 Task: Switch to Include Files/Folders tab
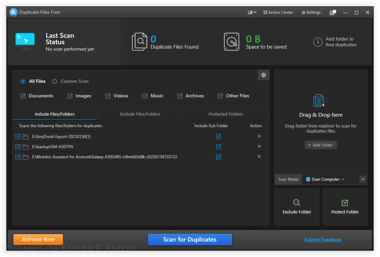coord(55,114)
